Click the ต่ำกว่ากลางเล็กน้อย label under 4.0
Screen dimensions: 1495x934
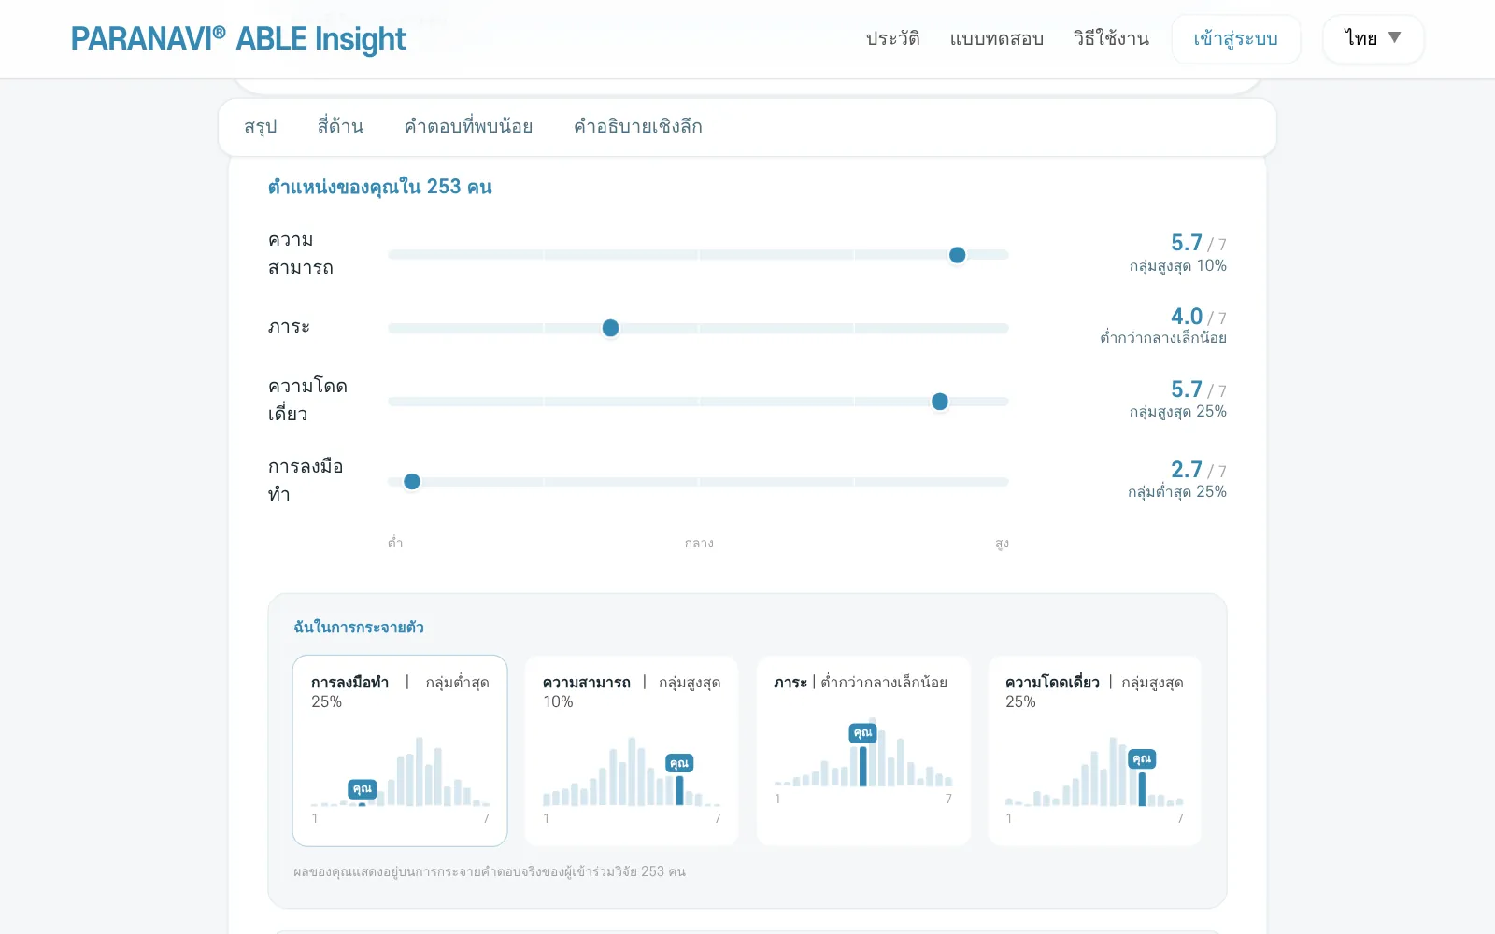(1163, 338)
